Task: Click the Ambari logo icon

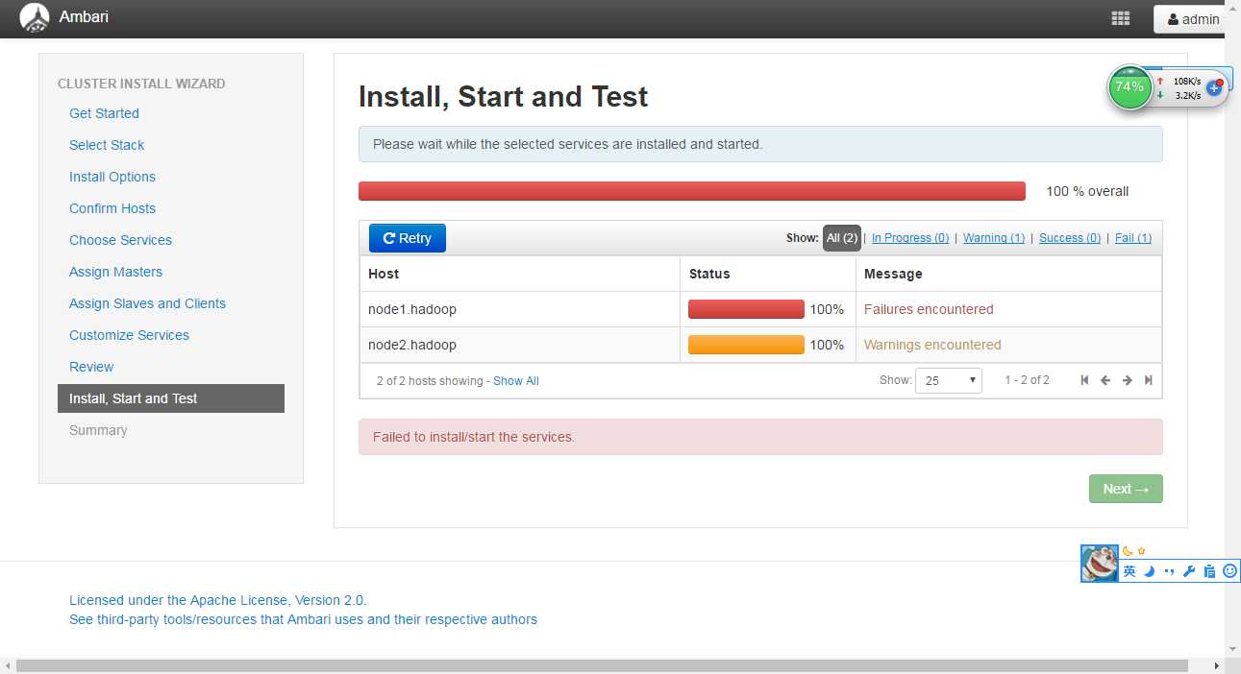Action: [35, 18]
